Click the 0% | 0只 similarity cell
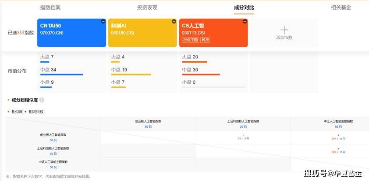369x181 pixels. pyautogui.click(x=243, y=138)
